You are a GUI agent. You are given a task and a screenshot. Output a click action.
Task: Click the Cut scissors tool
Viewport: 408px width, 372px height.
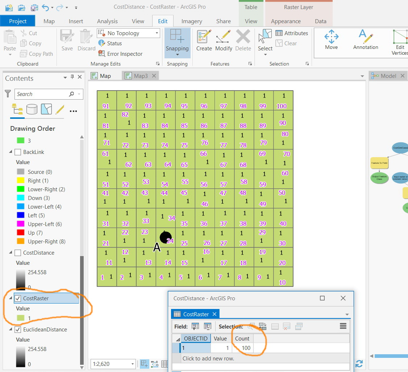pyautogui.click(x=29, y=33)
